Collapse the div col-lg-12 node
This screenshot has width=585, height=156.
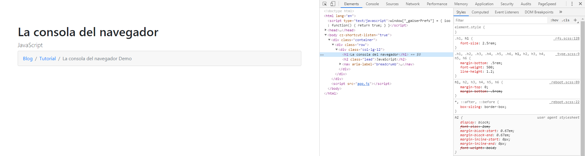coord(337,50)
